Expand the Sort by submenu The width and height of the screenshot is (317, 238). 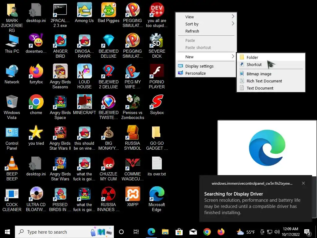206,24
